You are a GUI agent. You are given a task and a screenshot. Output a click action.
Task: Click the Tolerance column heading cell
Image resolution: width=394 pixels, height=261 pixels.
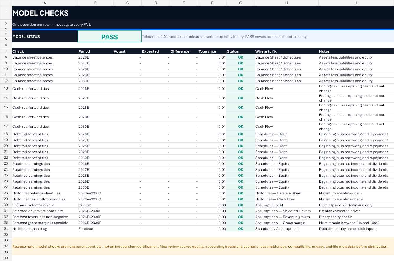pos(212,51)
